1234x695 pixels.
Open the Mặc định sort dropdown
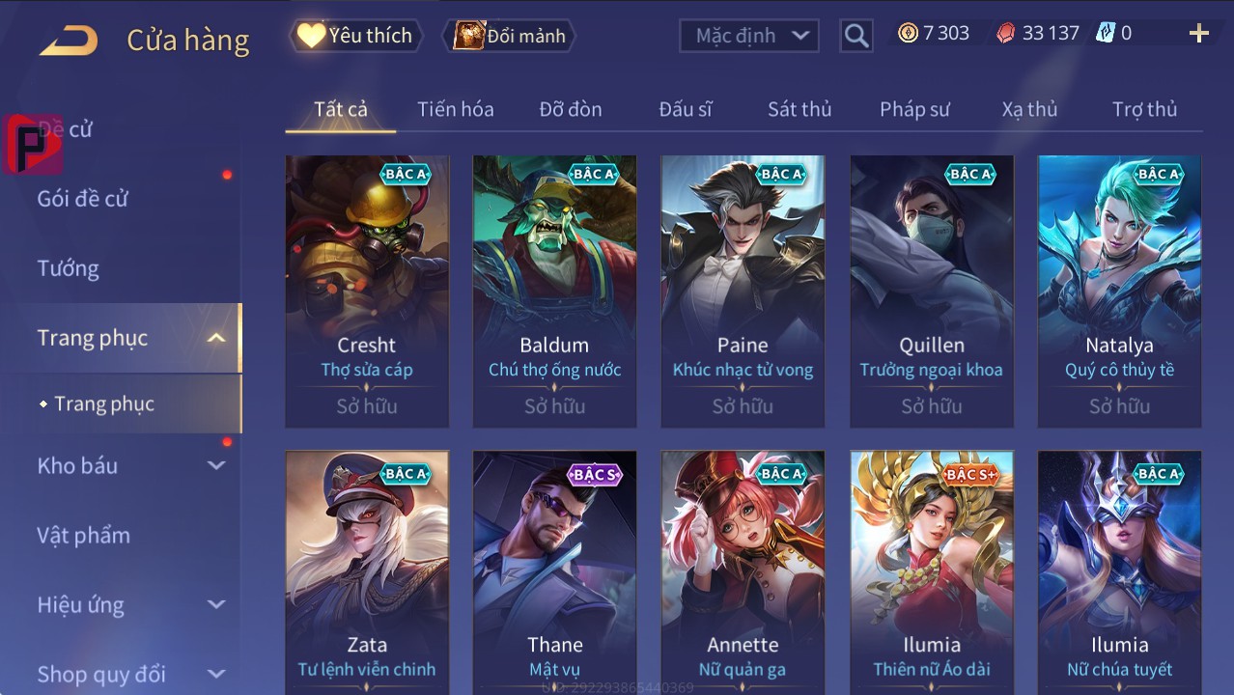pos(749,36)
